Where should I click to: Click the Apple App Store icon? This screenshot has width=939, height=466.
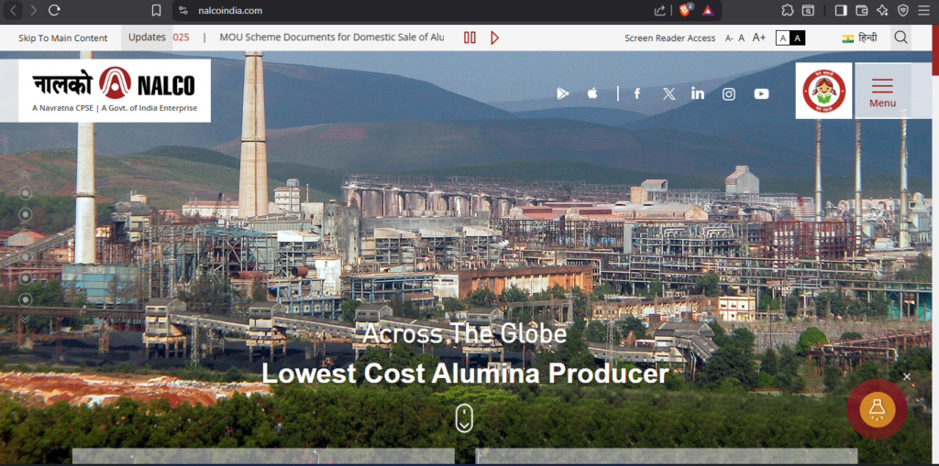592,93
